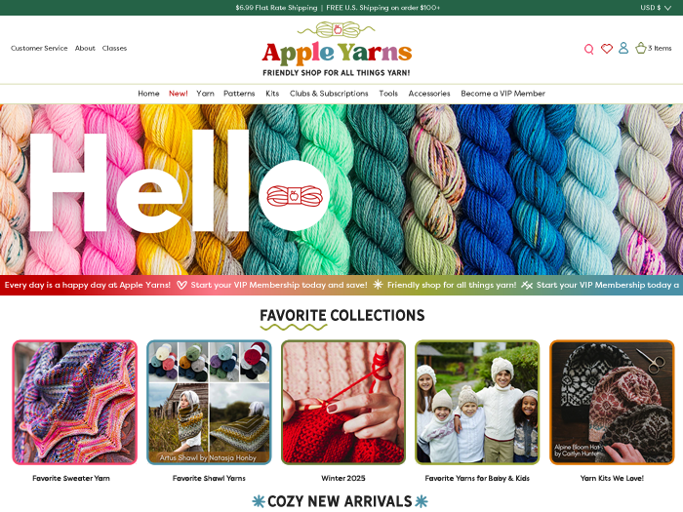The image size is (683, 512).
Task: Click the heart icon in the marquee bar
Action: coord(181,285)
